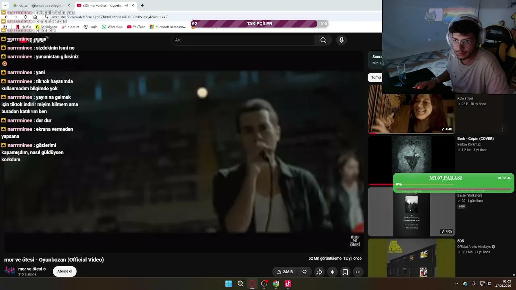Click the Role Street channel name
516x290 pixels.
pos(465,99)
